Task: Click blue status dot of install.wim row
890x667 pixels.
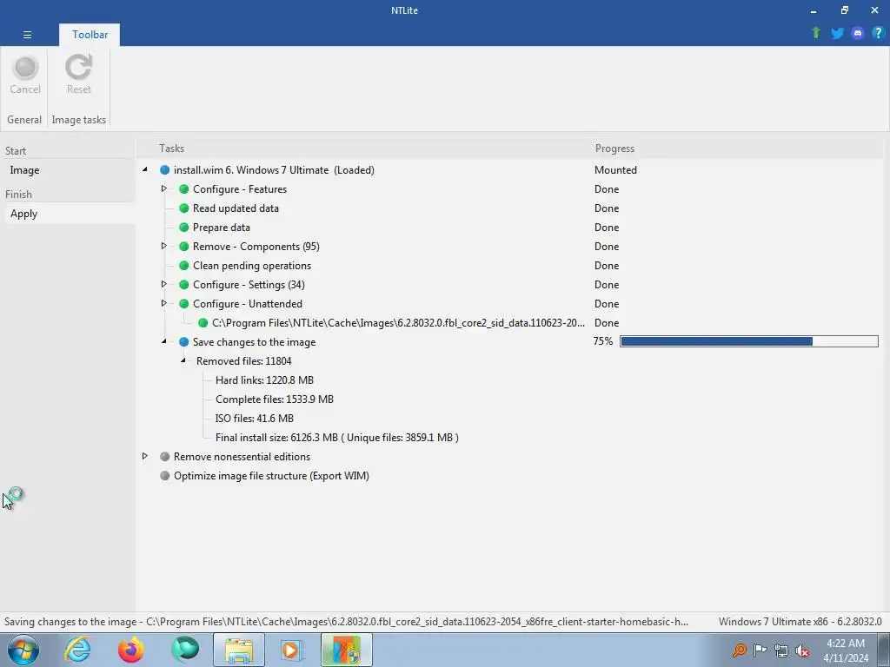Action: pyautogui.click(x=164, y=170)
